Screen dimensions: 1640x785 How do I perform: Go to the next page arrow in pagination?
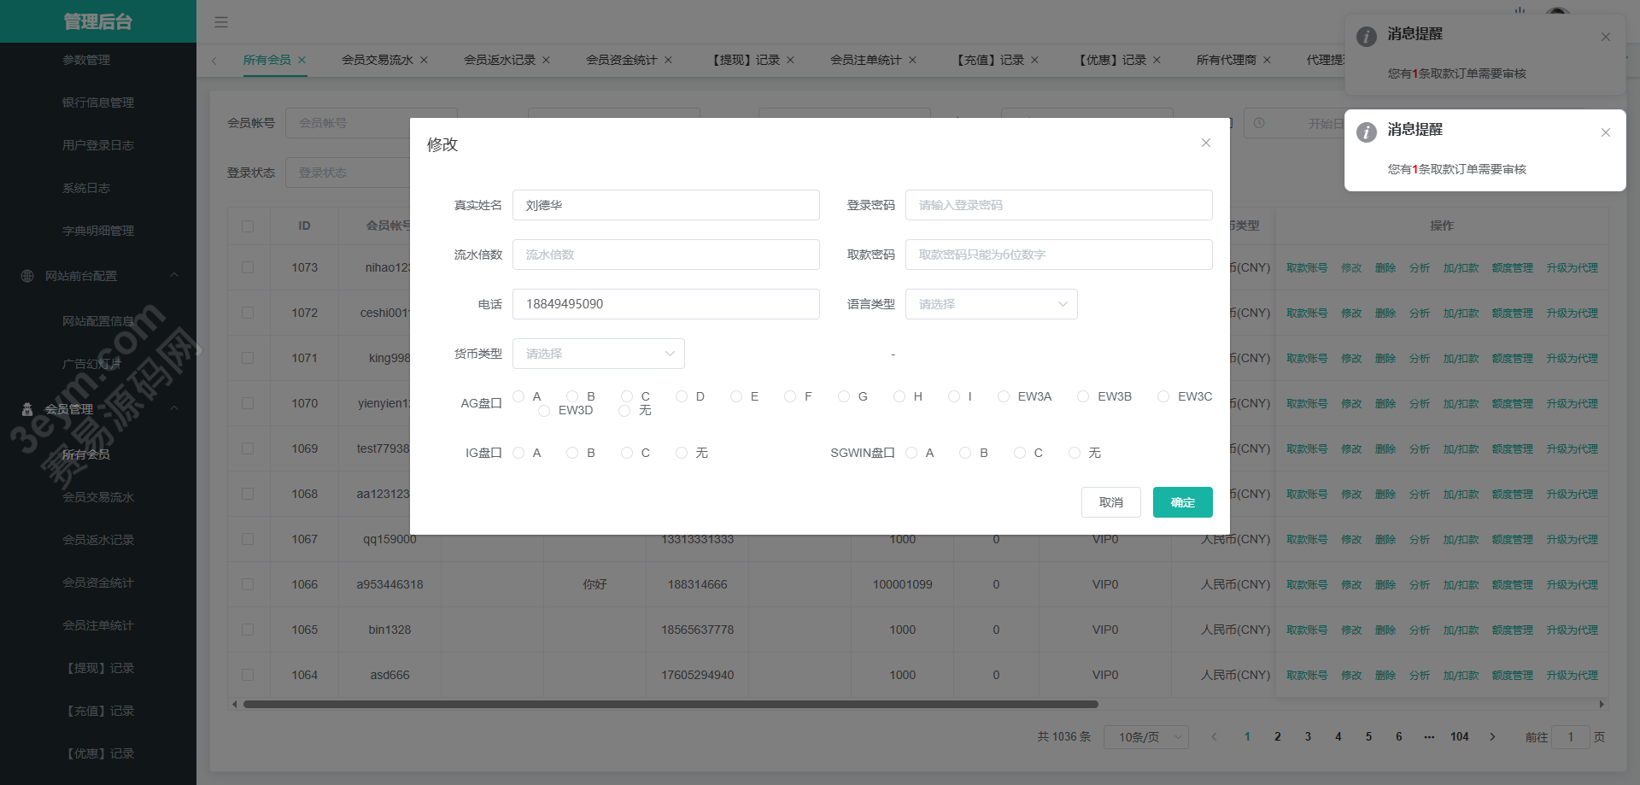click(x=1492, y=736)
